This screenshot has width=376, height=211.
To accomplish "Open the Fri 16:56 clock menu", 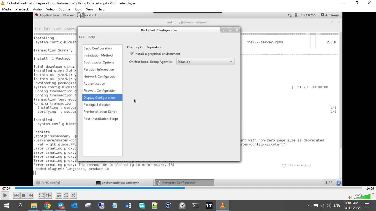I will pos(308,15).
